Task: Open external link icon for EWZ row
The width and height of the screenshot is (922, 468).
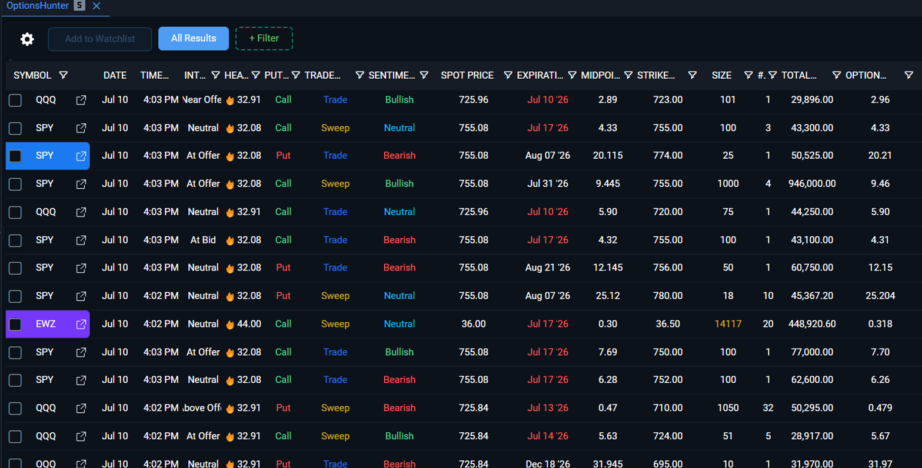Action: [81, 324]
